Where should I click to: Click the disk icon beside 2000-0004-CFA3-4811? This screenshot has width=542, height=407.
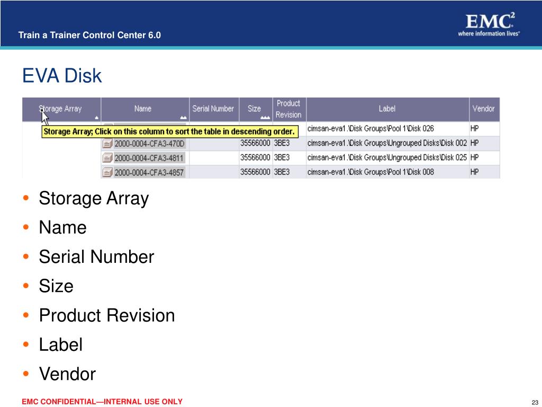(x=107, y=158)
